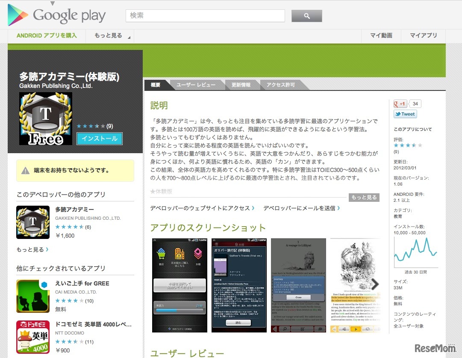Switch to the ユーザー レビュー tab
The height and width of the screenshot is (358, 462).
pos(196,85)
